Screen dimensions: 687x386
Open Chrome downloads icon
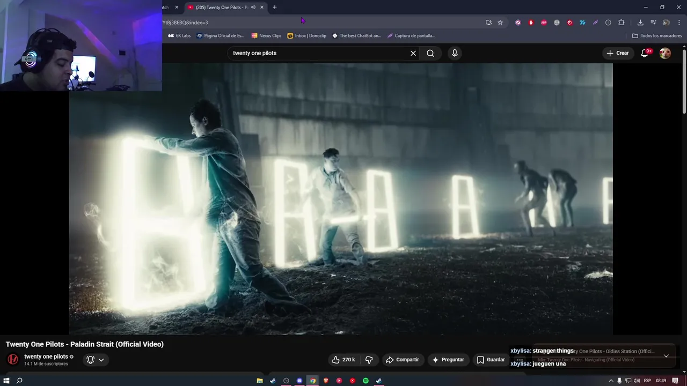coord(640,23)
